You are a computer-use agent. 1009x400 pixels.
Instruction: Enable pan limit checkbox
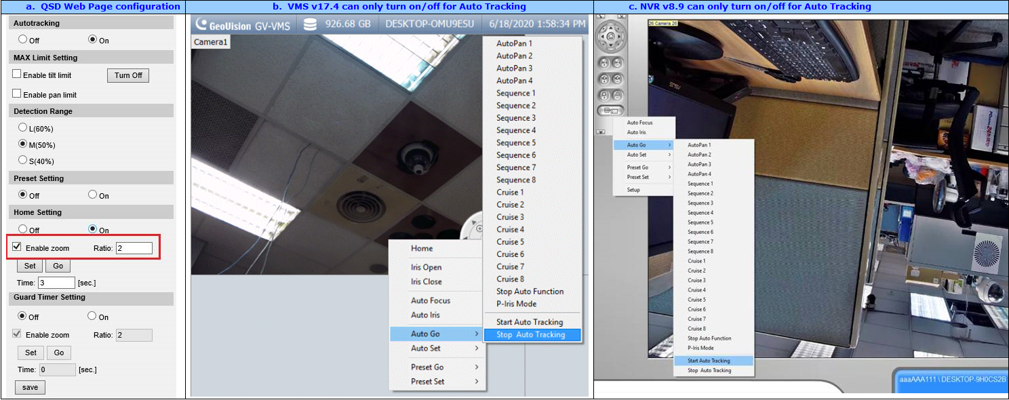coord(17,94)
